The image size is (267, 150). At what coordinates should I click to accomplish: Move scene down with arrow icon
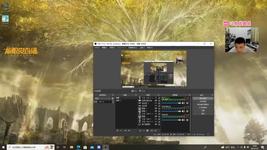(129, 131)
